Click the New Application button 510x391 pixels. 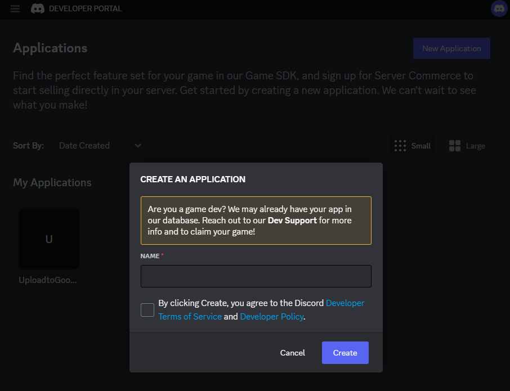451,48
